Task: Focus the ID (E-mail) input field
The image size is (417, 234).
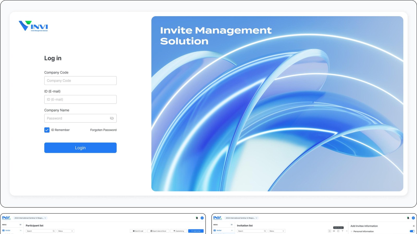Action: [x=80, y=99]
